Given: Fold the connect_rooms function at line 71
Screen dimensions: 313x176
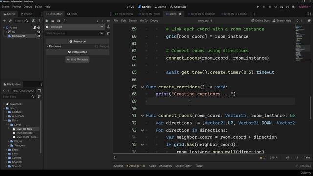Looking at the screenshot, I should [142, 116].
